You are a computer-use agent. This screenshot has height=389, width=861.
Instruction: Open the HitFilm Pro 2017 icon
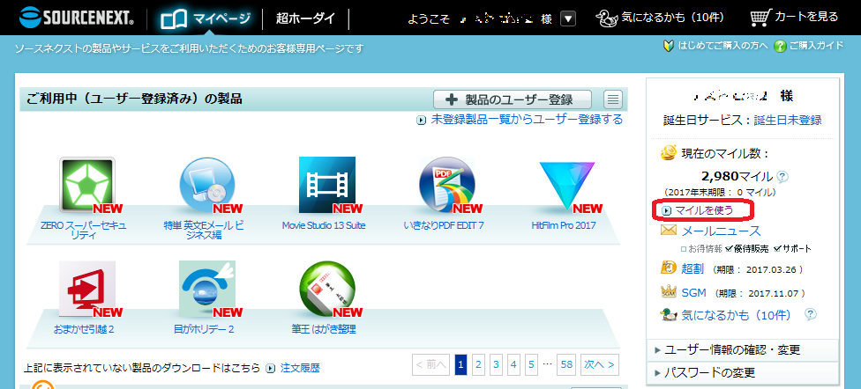pos(566,187)
